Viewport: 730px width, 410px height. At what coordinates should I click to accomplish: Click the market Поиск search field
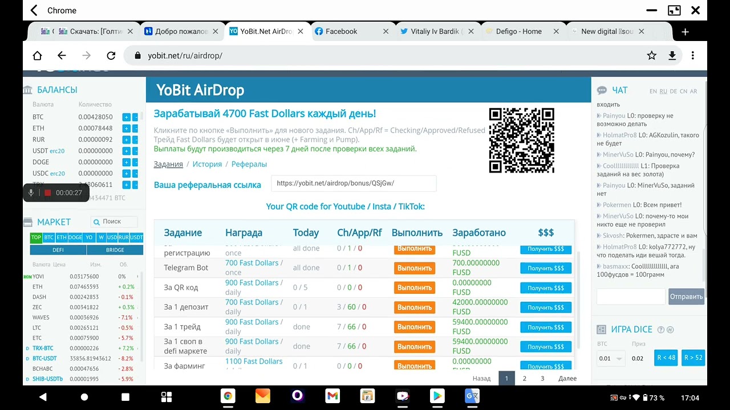coord(114,222)
